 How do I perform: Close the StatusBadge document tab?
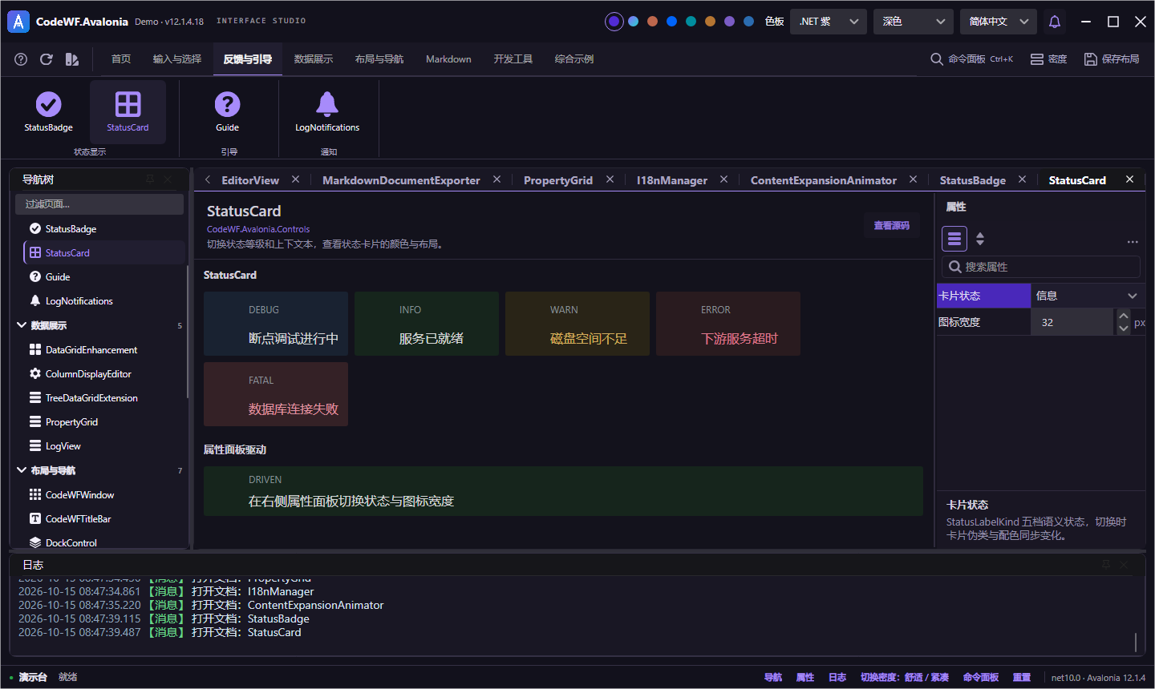pos(1023,179)
